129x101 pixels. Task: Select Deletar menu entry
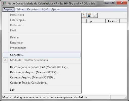coord(42,37)
